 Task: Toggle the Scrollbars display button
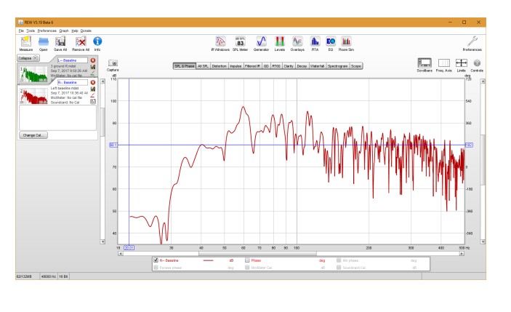click(x=425, y=65)
